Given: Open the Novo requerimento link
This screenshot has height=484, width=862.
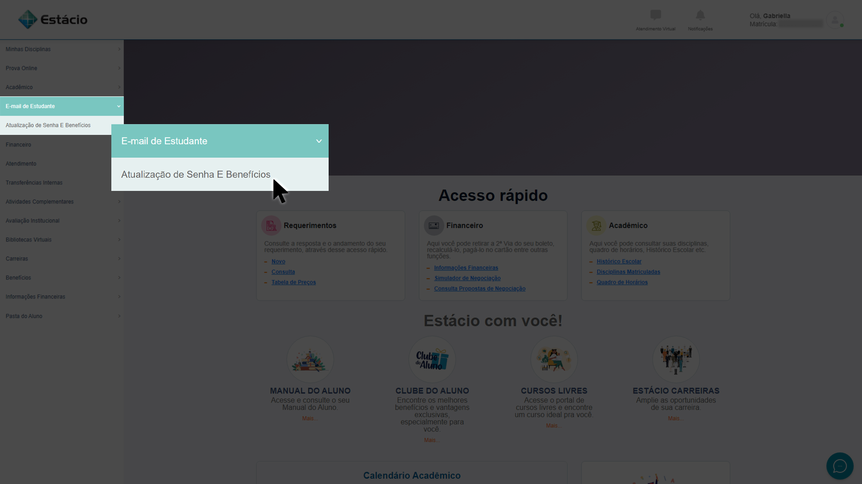Looking at the screenshot, I should pos(278,261).
